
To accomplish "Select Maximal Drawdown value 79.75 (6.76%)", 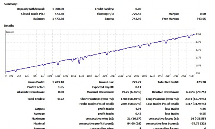I will tap(131, 92).
